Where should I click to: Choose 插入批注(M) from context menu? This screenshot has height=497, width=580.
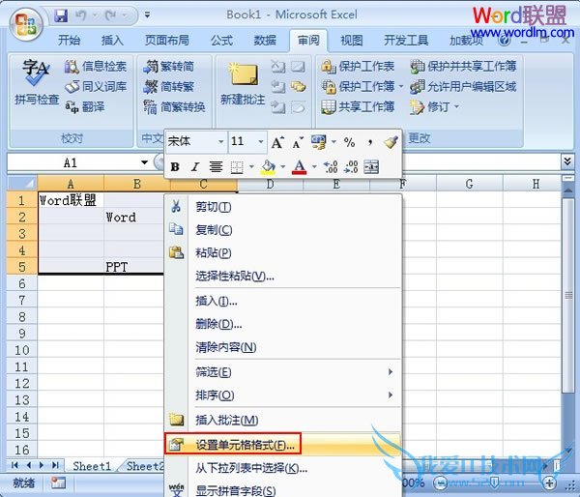pyautogui.click(x=283, y=420)
